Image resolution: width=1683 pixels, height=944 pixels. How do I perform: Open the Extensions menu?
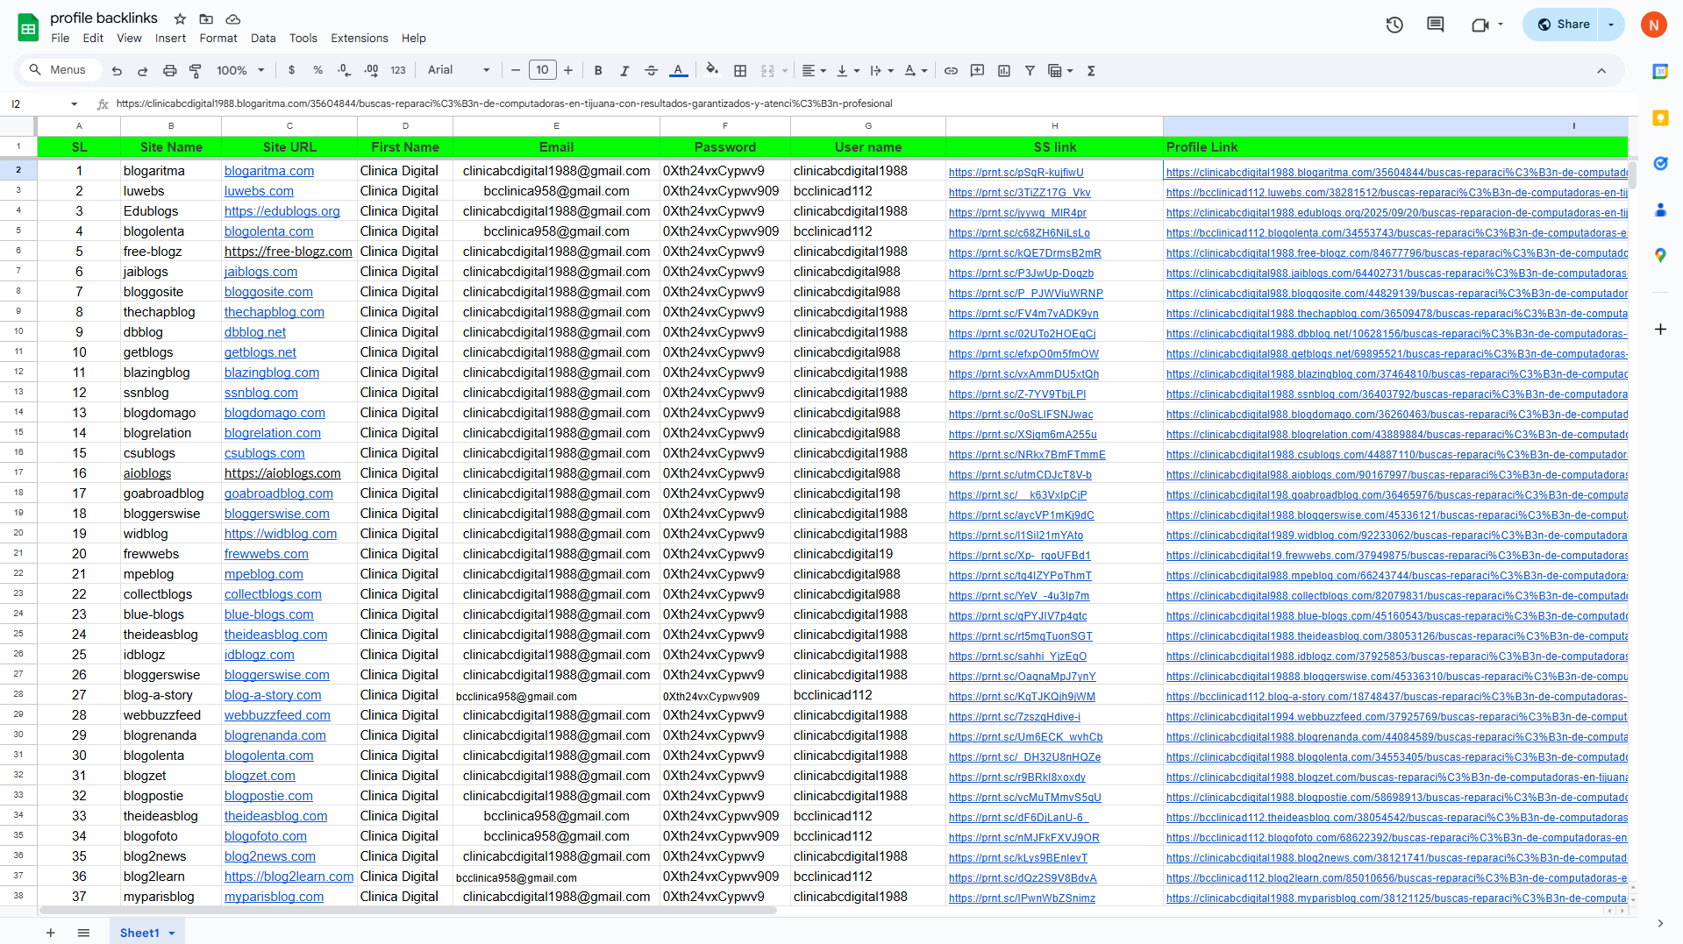pyautogui.click(x=359, y=38)
